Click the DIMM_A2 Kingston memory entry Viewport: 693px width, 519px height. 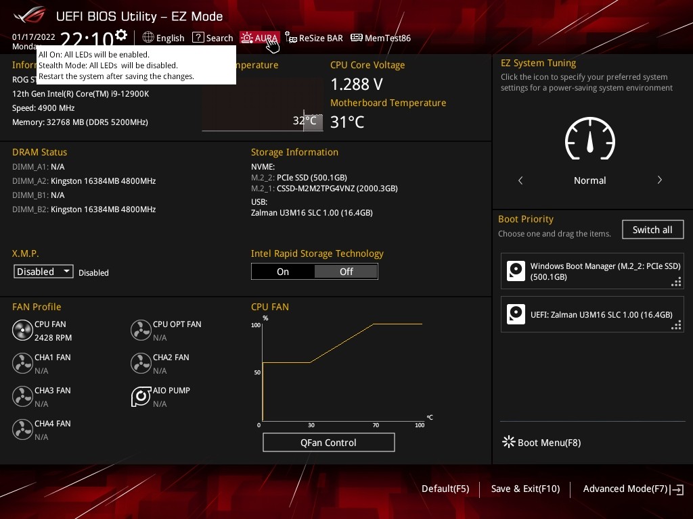(x=84, y=181)
